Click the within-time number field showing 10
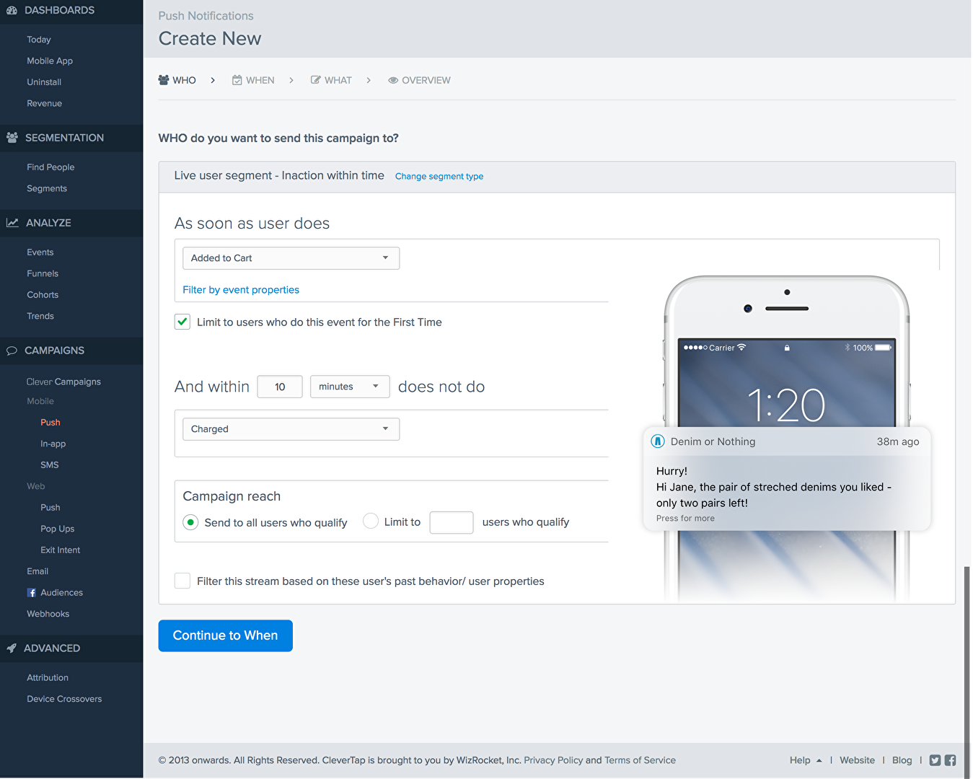973x779 pixels. (x=280, y=387)
